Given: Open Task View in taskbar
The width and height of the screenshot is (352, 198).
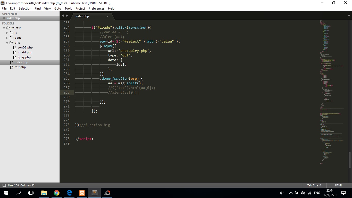Looking at the screenshot, I should coord(31,193).
